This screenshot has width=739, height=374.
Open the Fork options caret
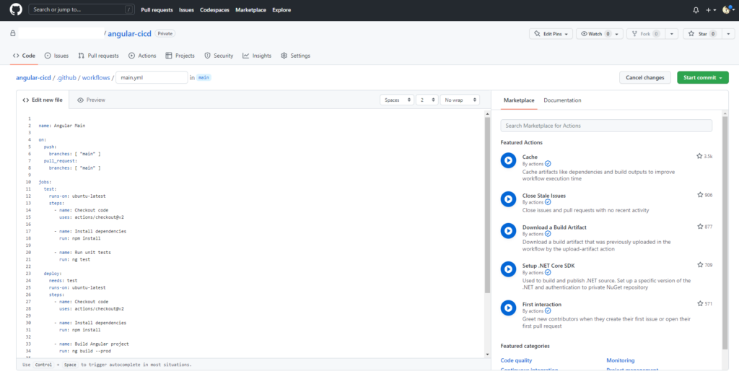click(671, 34)
